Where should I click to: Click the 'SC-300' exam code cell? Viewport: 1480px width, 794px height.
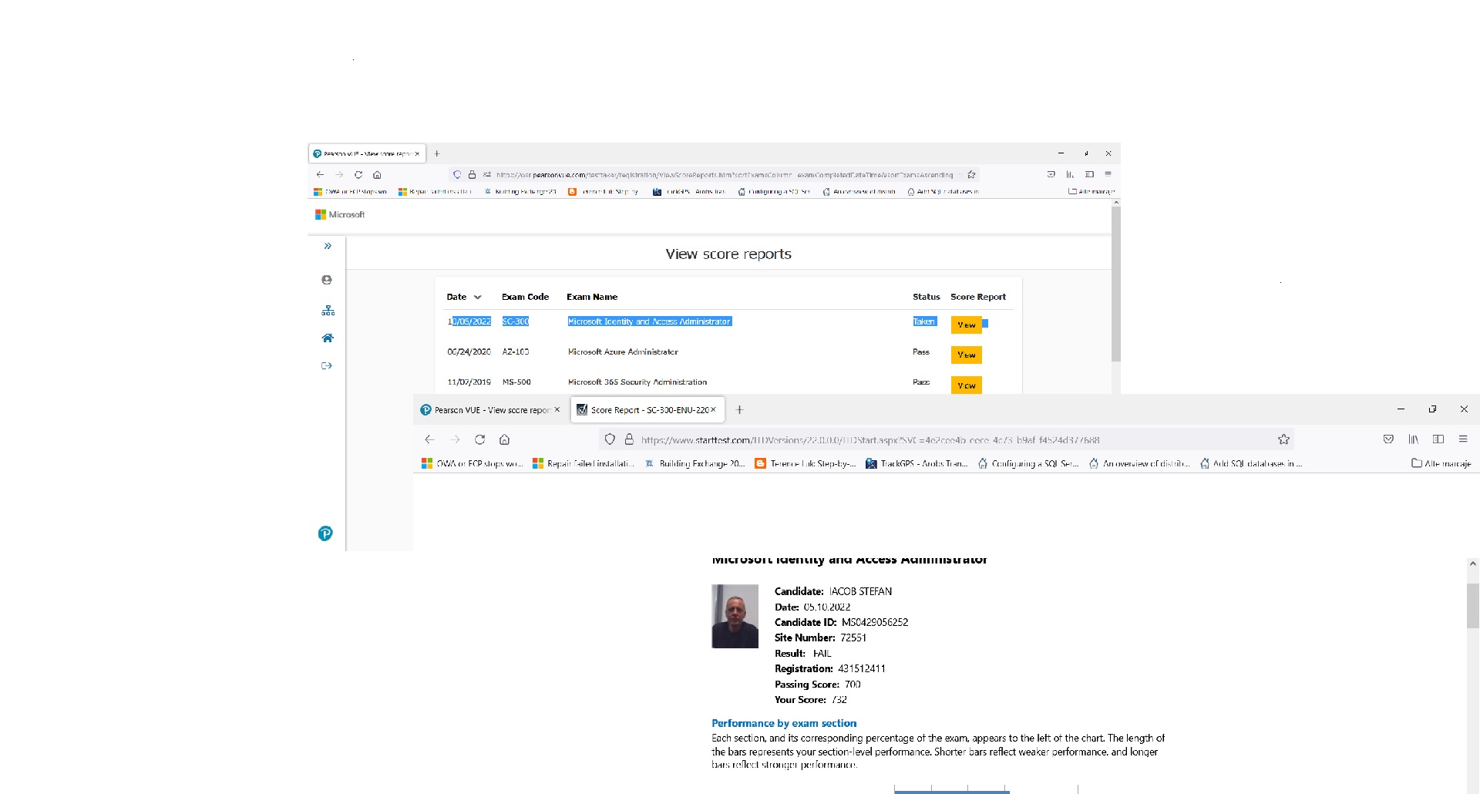(x=516, y=321)
